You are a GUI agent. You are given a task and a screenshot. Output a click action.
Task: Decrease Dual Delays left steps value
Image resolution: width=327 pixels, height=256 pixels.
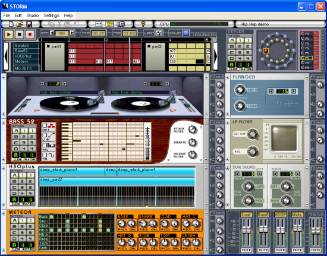[237, 174]
